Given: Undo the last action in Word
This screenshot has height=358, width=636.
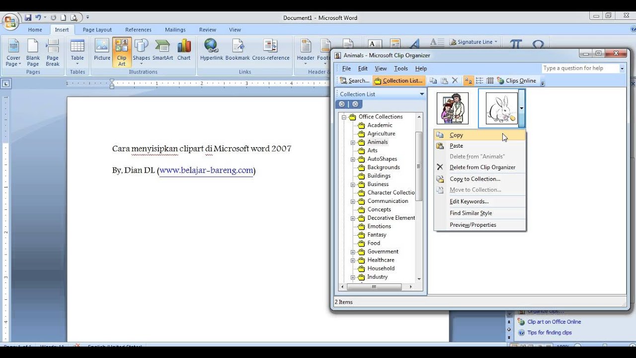Looking at the screenshot, I should 38,17.
